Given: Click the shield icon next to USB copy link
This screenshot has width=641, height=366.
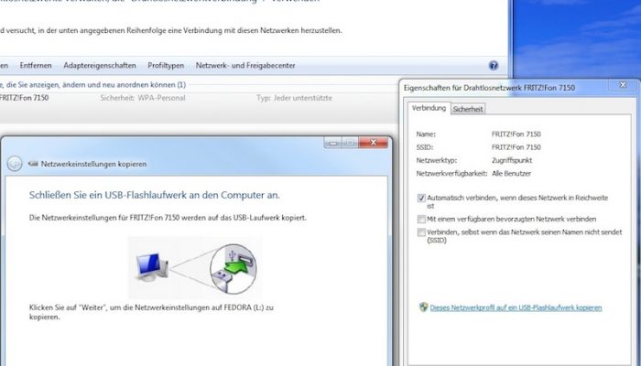Looking at the screenshot, I should 423,307.
